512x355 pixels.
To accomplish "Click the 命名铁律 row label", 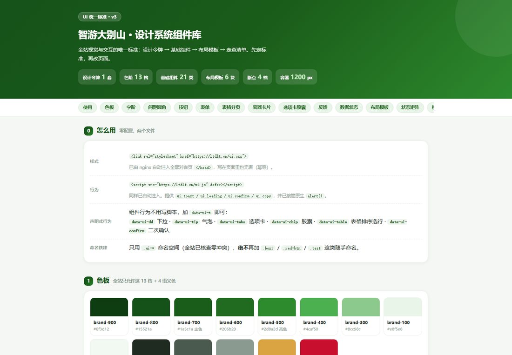I will [x=98, y=248].
